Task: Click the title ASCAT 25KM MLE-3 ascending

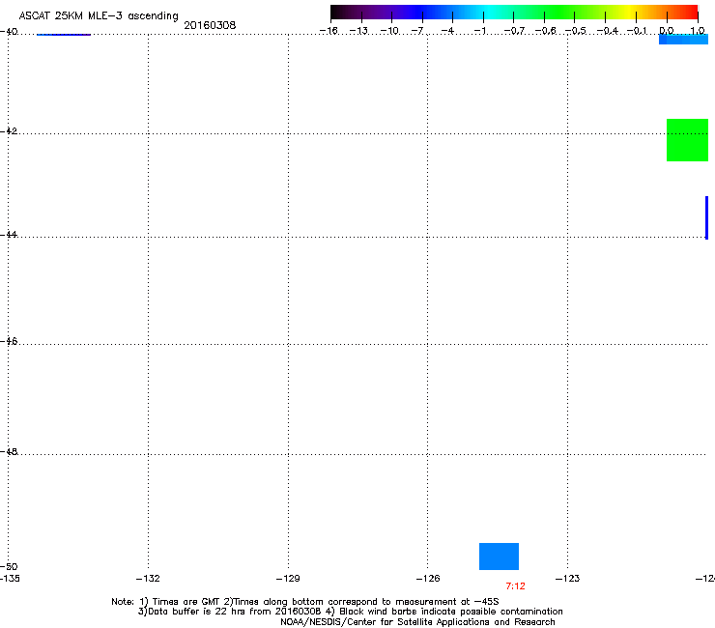Action: (x=99, y=16)
